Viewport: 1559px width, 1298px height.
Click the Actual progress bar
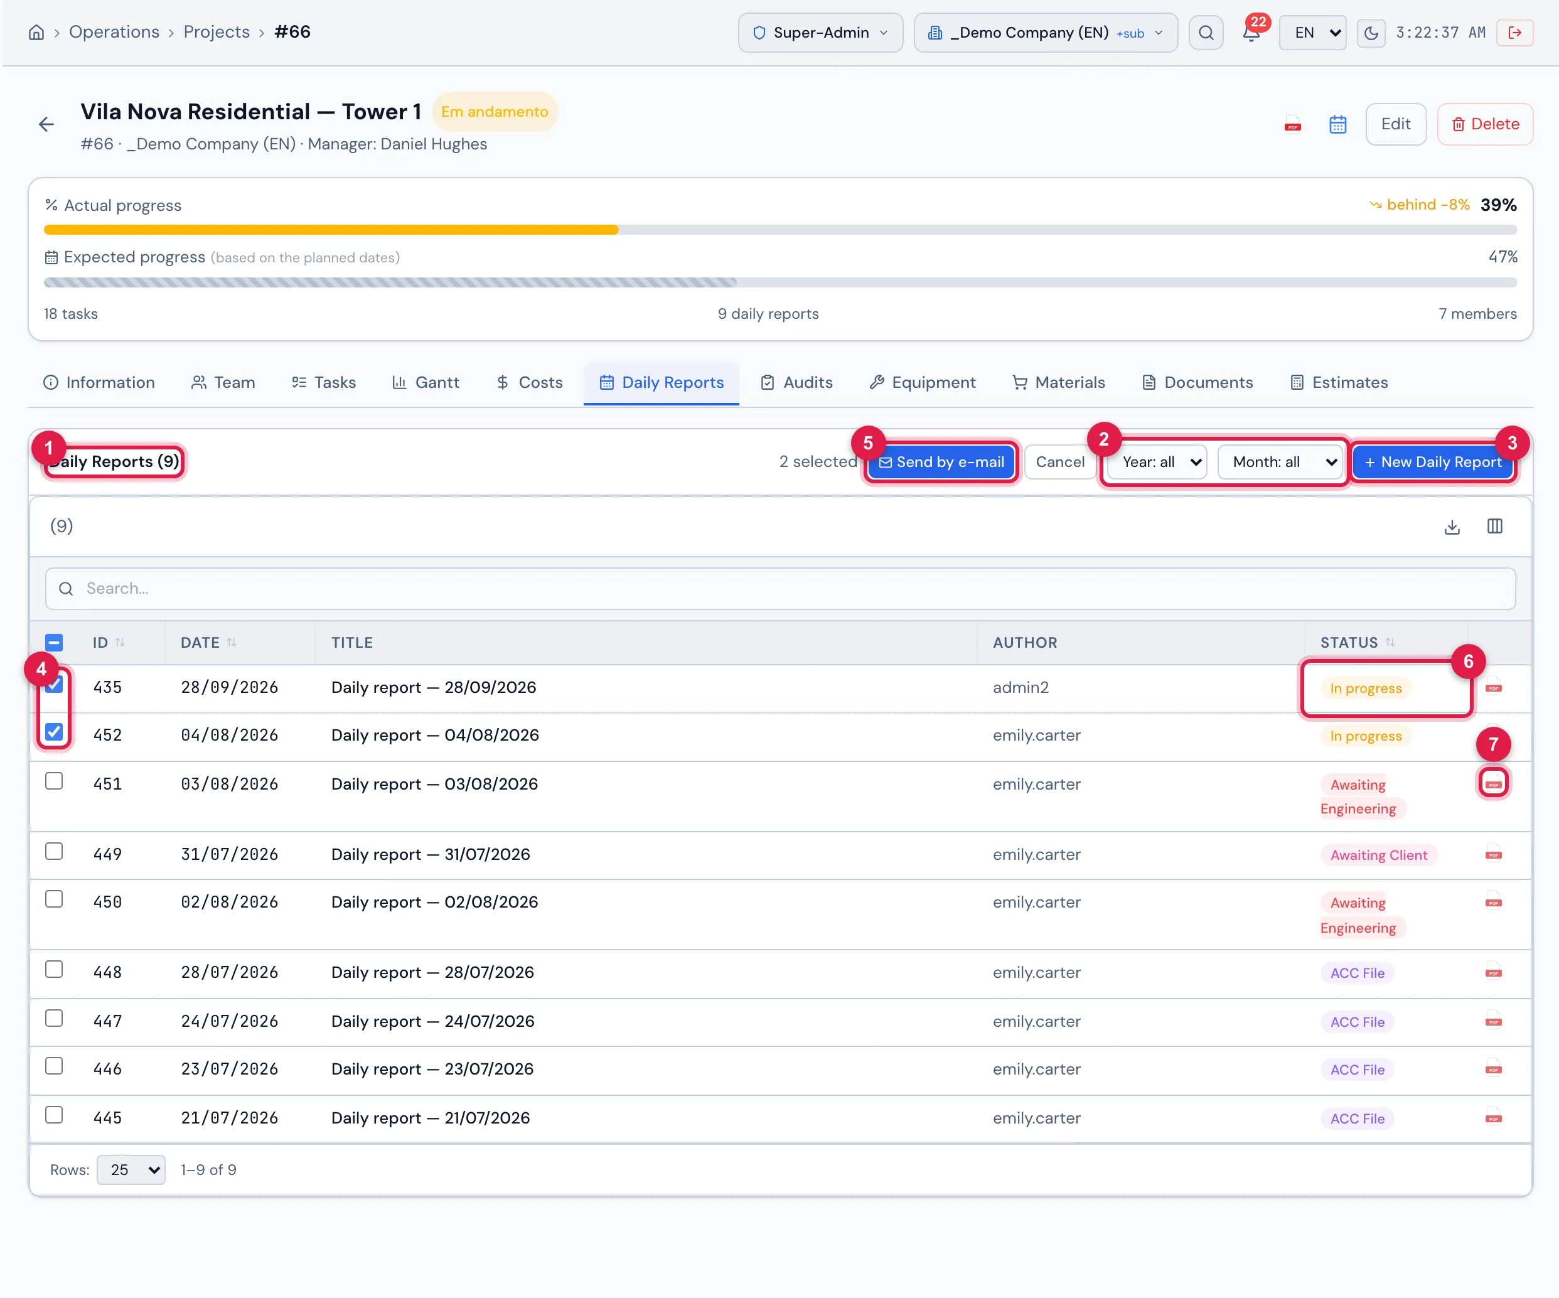coord(780,230)
